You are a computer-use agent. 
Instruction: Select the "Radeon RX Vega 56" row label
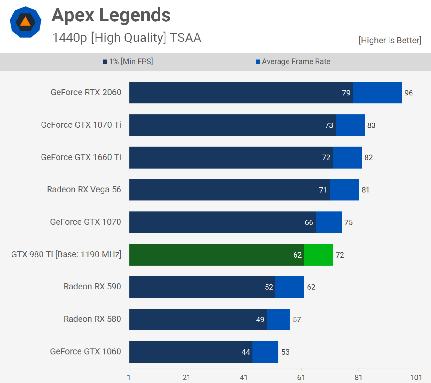[x=84, y=190]
